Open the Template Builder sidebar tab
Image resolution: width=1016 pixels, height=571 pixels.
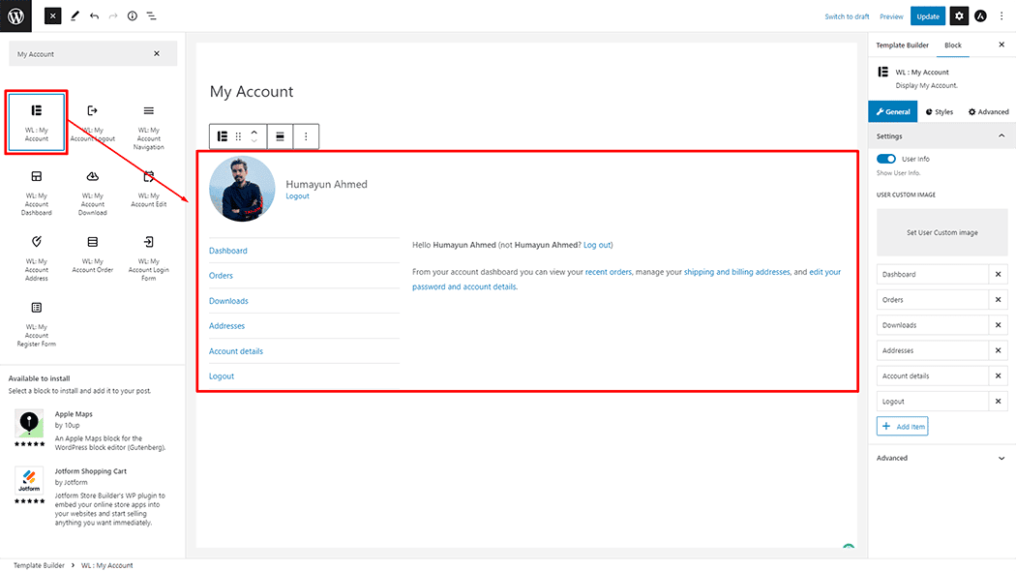point(902,45)
